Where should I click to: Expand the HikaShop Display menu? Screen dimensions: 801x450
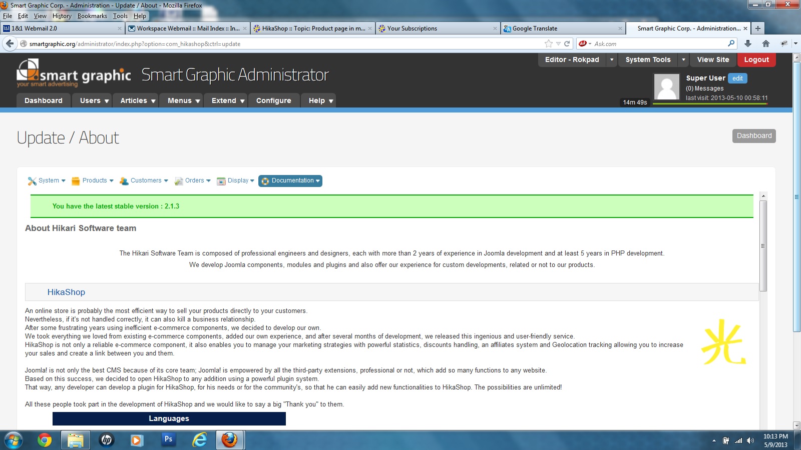tap(235, 180)
